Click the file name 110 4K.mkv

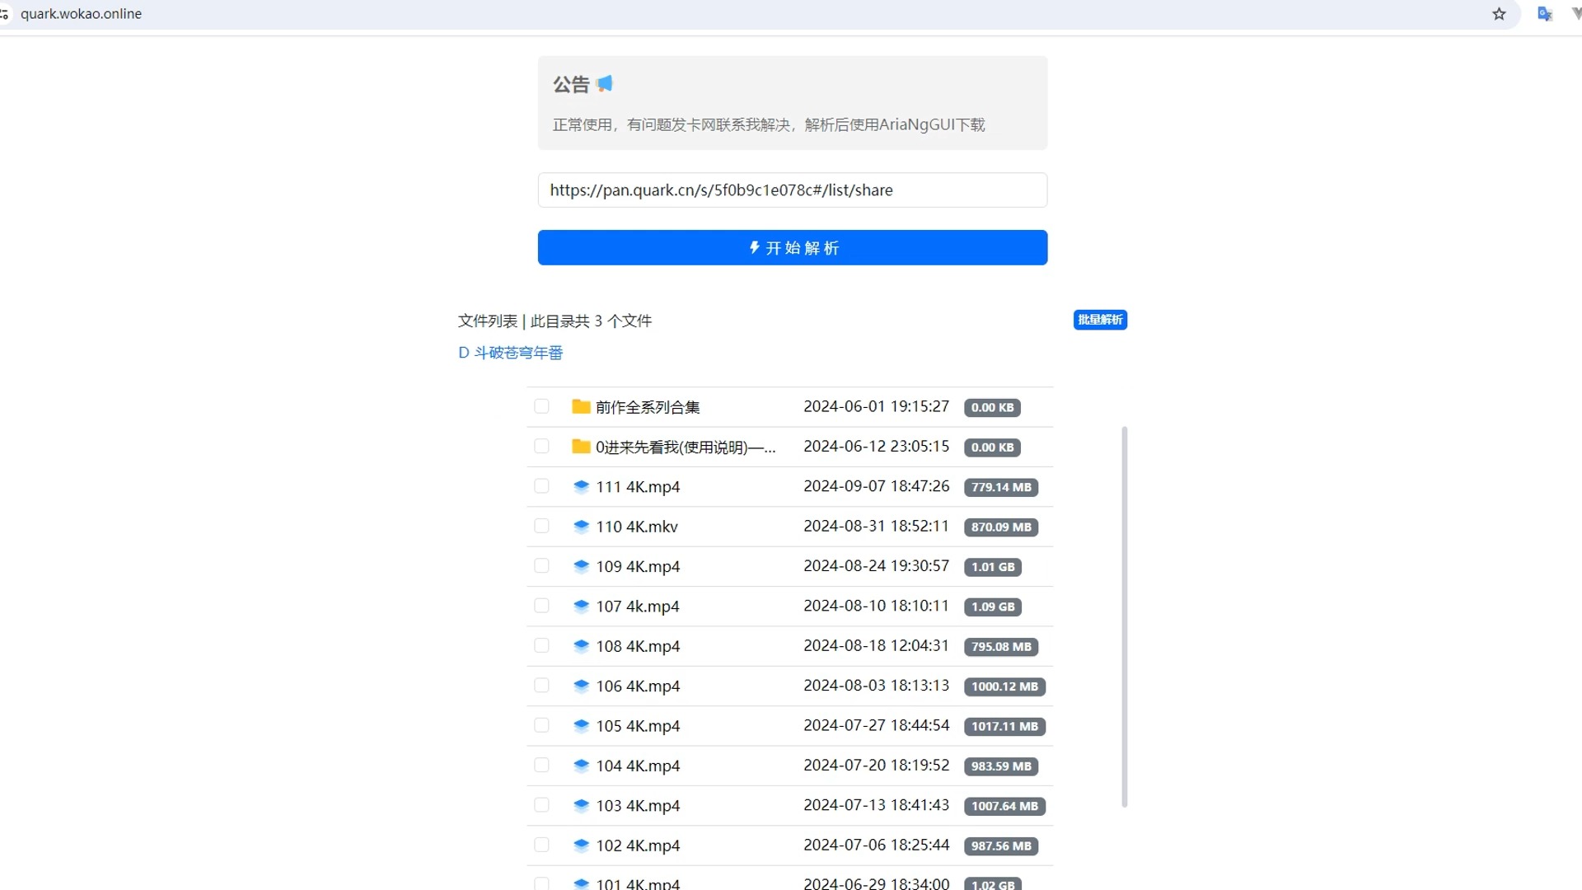pos(637,527)
